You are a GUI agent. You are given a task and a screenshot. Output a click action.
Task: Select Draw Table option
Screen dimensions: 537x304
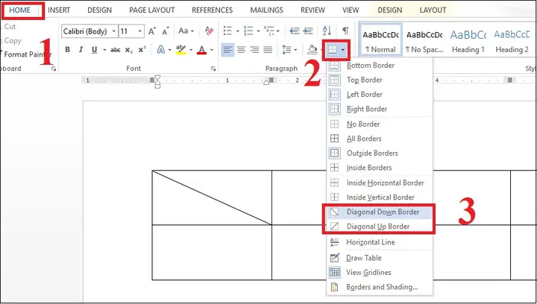coord(380,258)
